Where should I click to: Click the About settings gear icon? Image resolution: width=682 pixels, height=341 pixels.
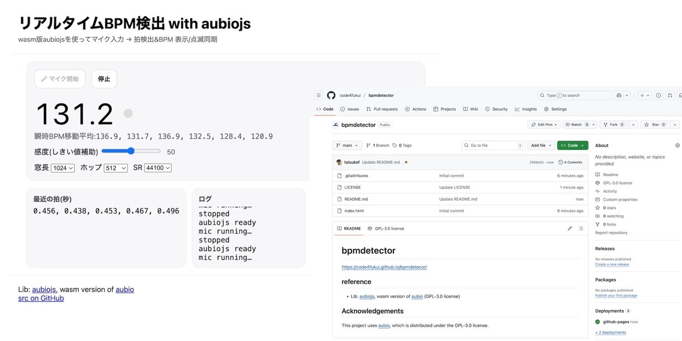[x=678, y=145]
